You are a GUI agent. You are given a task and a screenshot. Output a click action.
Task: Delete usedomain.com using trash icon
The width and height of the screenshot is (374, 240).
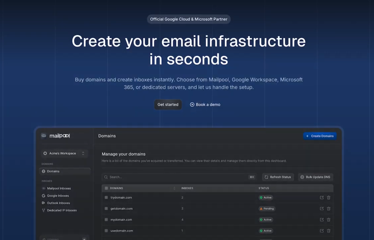click(x=328, y=231)
